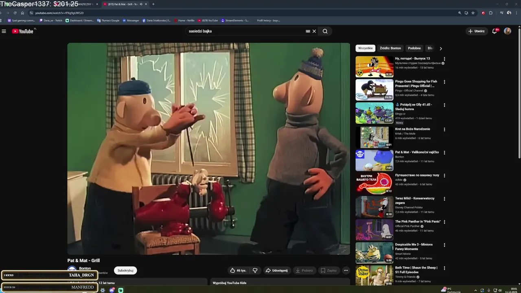The height and width of the screenshot is (293, 521).
Task: Open the YouTube hamburger guide menu
Action: (4, 31)
